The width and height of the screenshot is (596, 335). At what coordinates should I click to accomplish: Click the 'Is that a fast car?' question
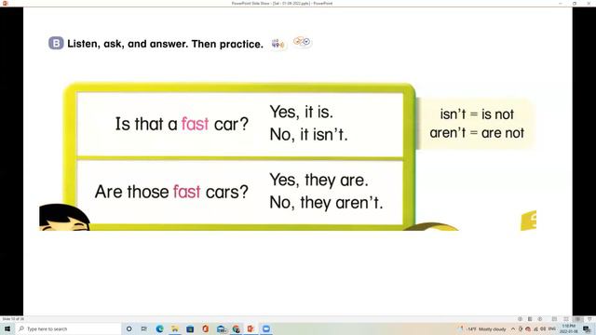pos(182,124)
